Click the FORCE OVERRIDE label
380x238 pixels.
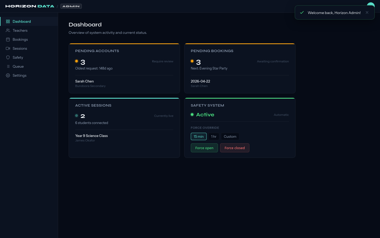point(205,128)
